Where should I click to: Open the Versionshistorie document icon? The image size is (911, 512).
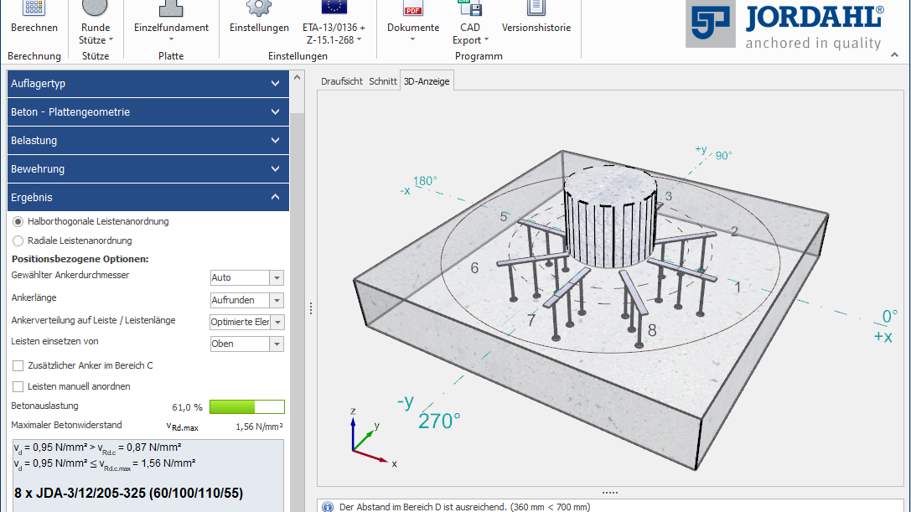536,8
